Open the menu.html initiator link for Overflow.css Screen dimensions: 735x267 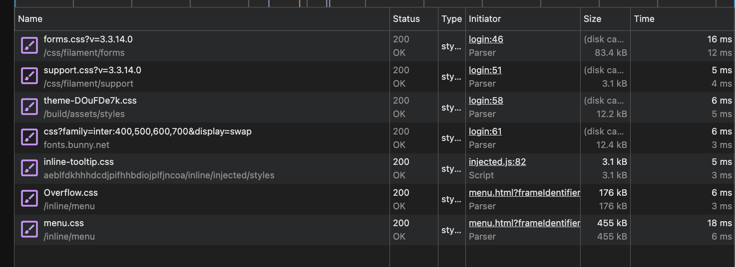(524, 193)
